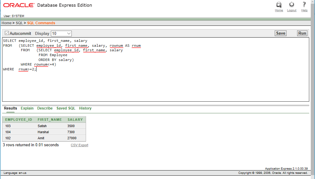Viewport: 315px width, 179px height.
Task: Switch to the Describe tab
Action: pos(45,108)
